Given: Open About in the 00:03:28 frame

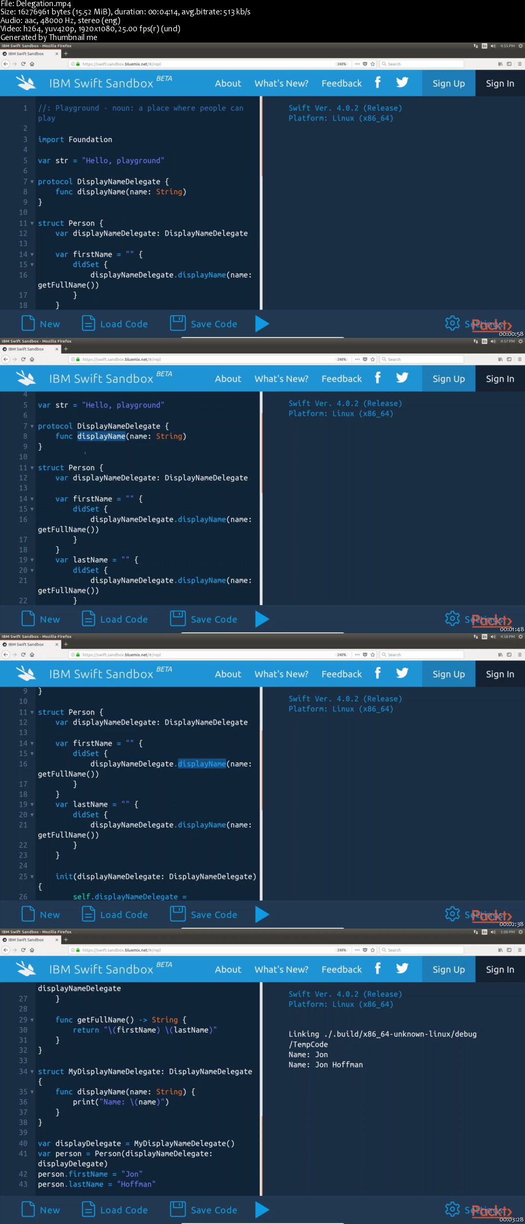Looking at the screenshot, I should click(228, 969).
